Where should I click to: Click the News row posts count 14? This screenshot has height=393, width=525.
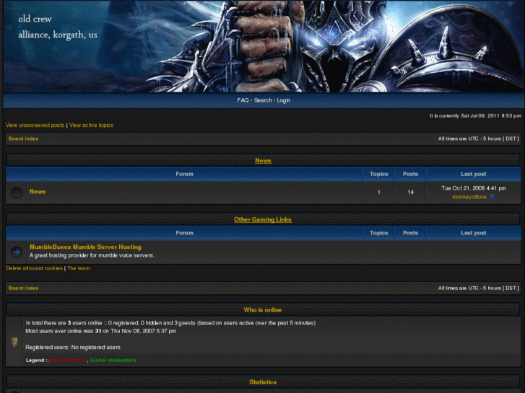coord(410,193)
